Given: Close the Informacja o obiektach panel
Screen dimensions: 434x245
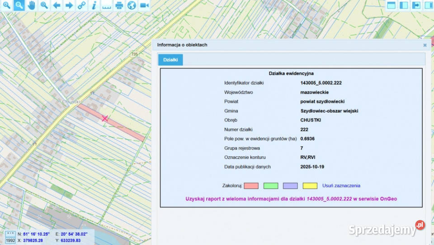Looking at the screenshot, I should tap(425, 45).
